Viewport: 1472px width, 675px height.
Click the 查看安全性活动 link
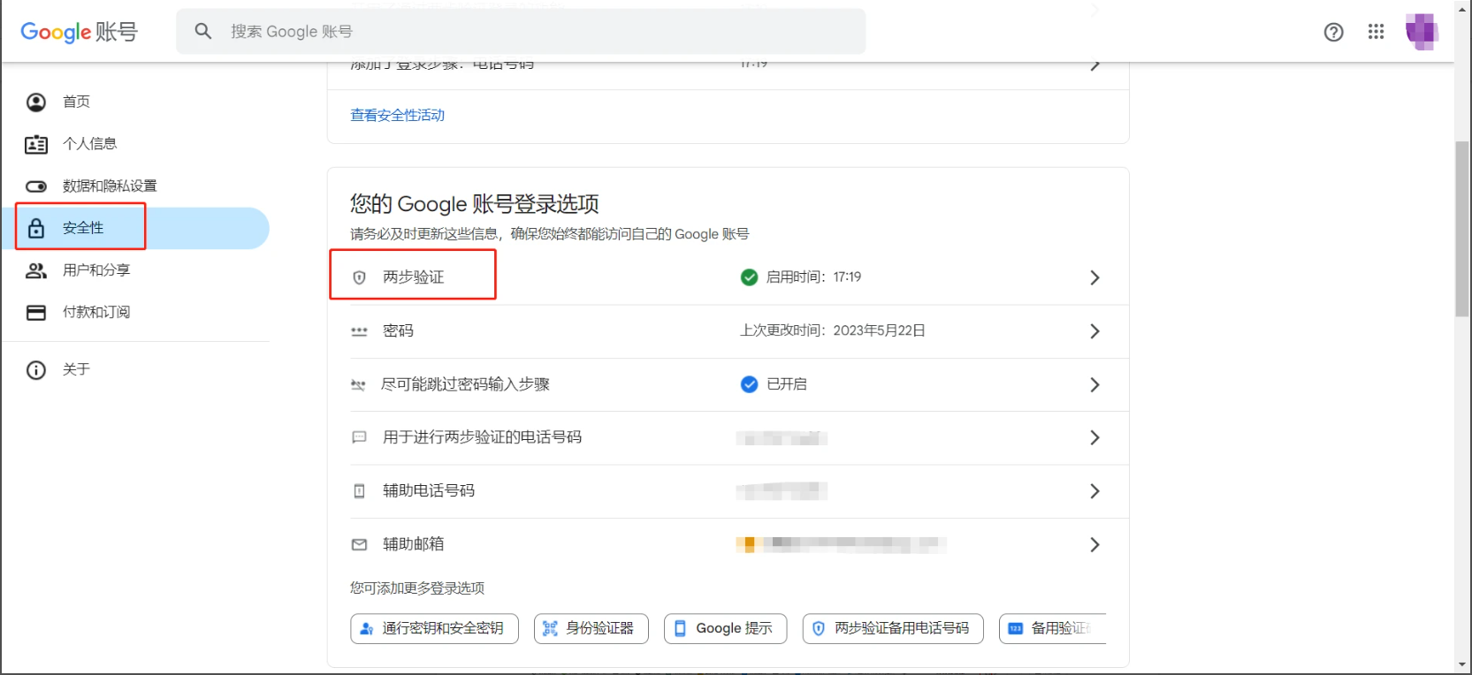click(x=397, y=116)
